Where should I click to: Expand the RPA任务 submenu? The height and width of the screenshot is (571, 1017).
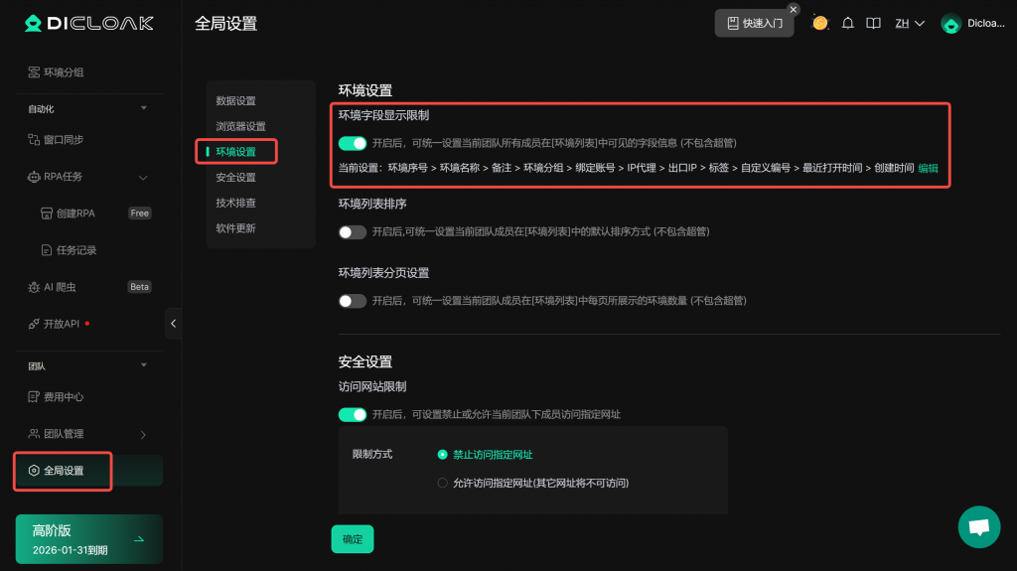[x=143, y=177]
